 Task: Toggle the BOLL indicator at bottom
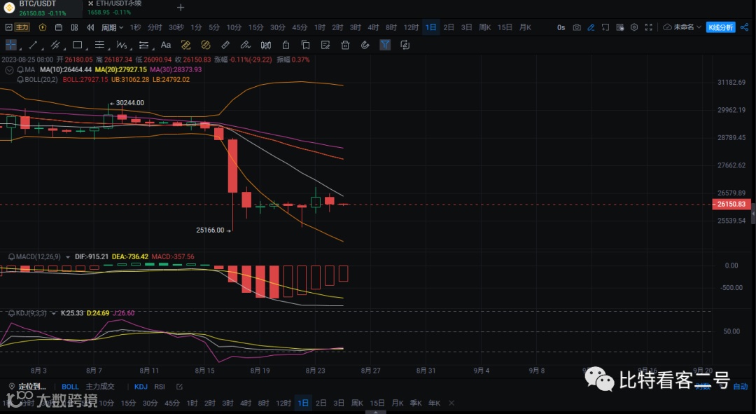[70, 387]
